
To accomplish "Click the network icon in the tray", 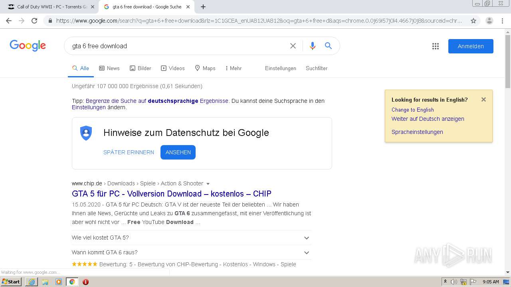I will [x=463, y=282].
